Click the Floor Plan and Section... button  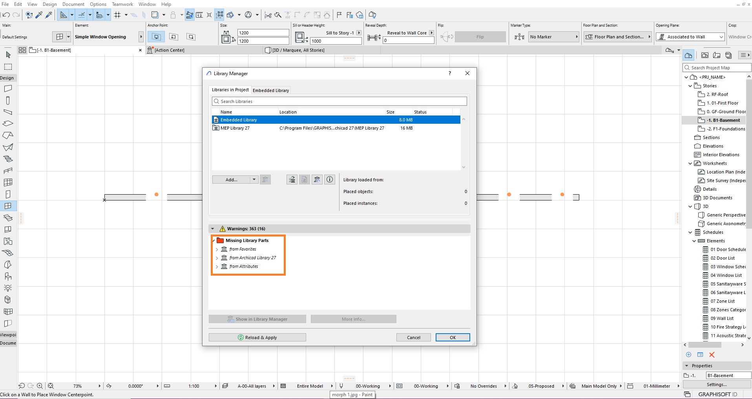point(617,37)
